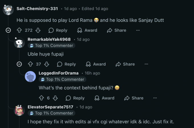Downvote the 'Uble huye fupaji' comment
This screenshot has height=128, width=194.
pos(47,64)
